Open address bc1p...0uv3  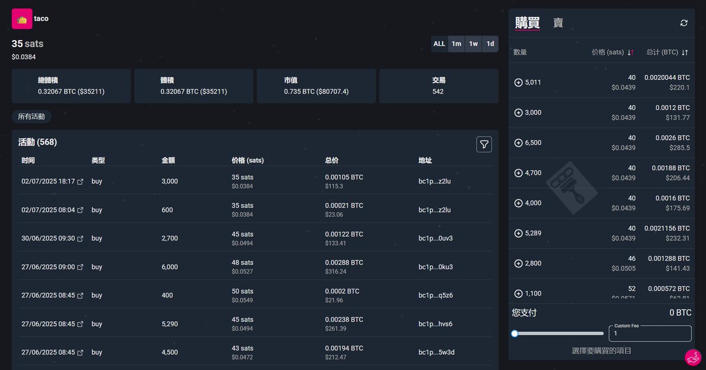435,239
